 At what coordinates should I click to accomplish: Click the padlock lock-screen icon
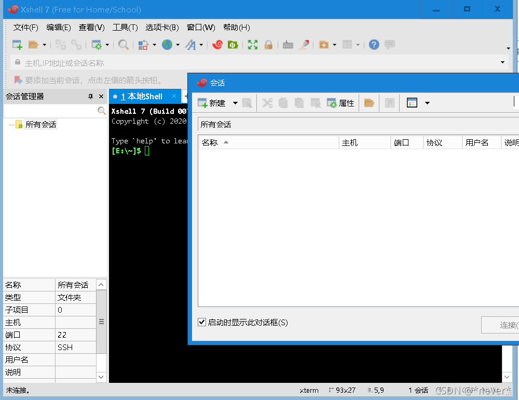(268, 45)
